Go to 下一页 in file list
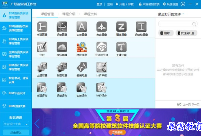This screenshot has height=136, width=205. click(x=196, y=104)
